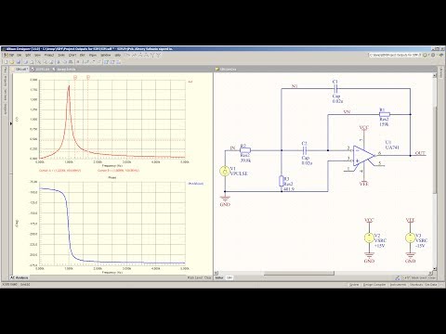The height and width of the screenshot is (334, 446).
Task: Select capacitor C1 in the schematic
Action: 335,90
